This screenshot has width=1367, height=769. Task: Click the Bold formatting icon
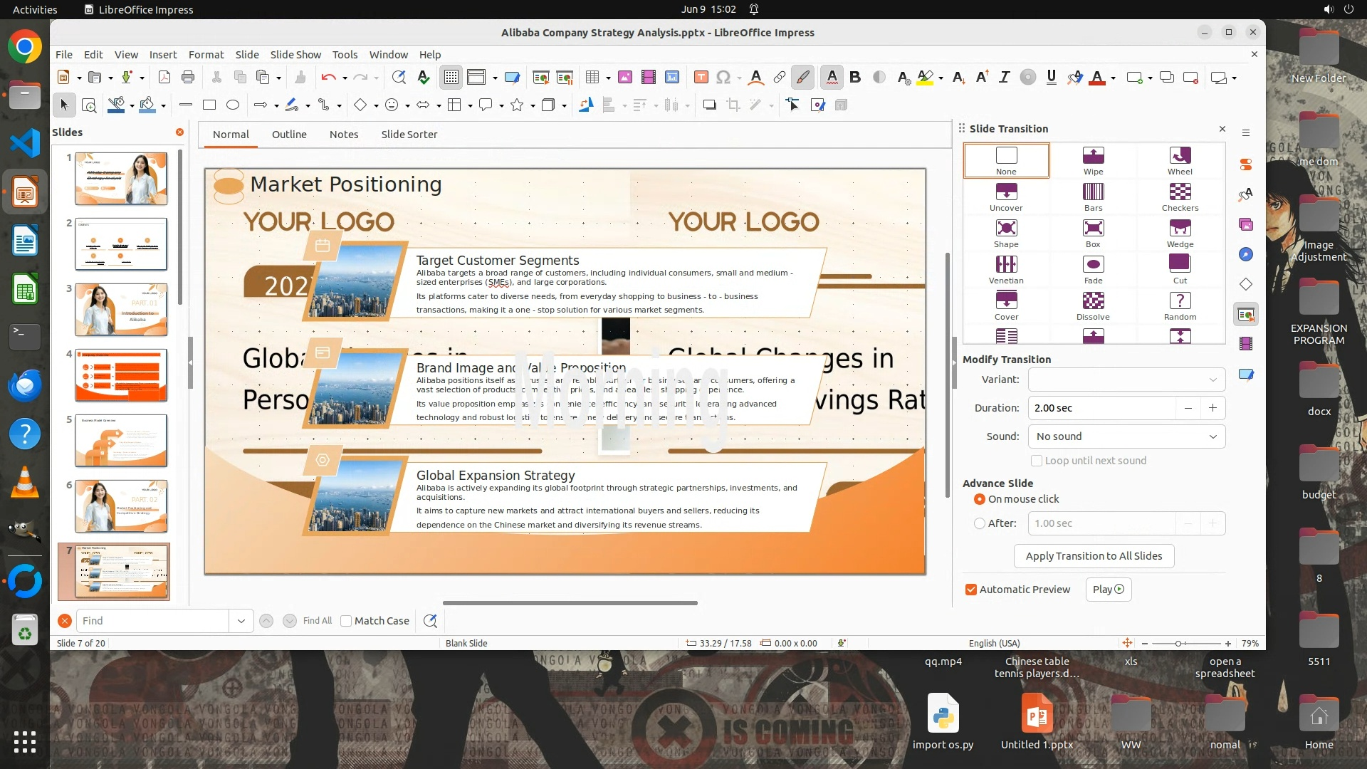click(855, 77)
